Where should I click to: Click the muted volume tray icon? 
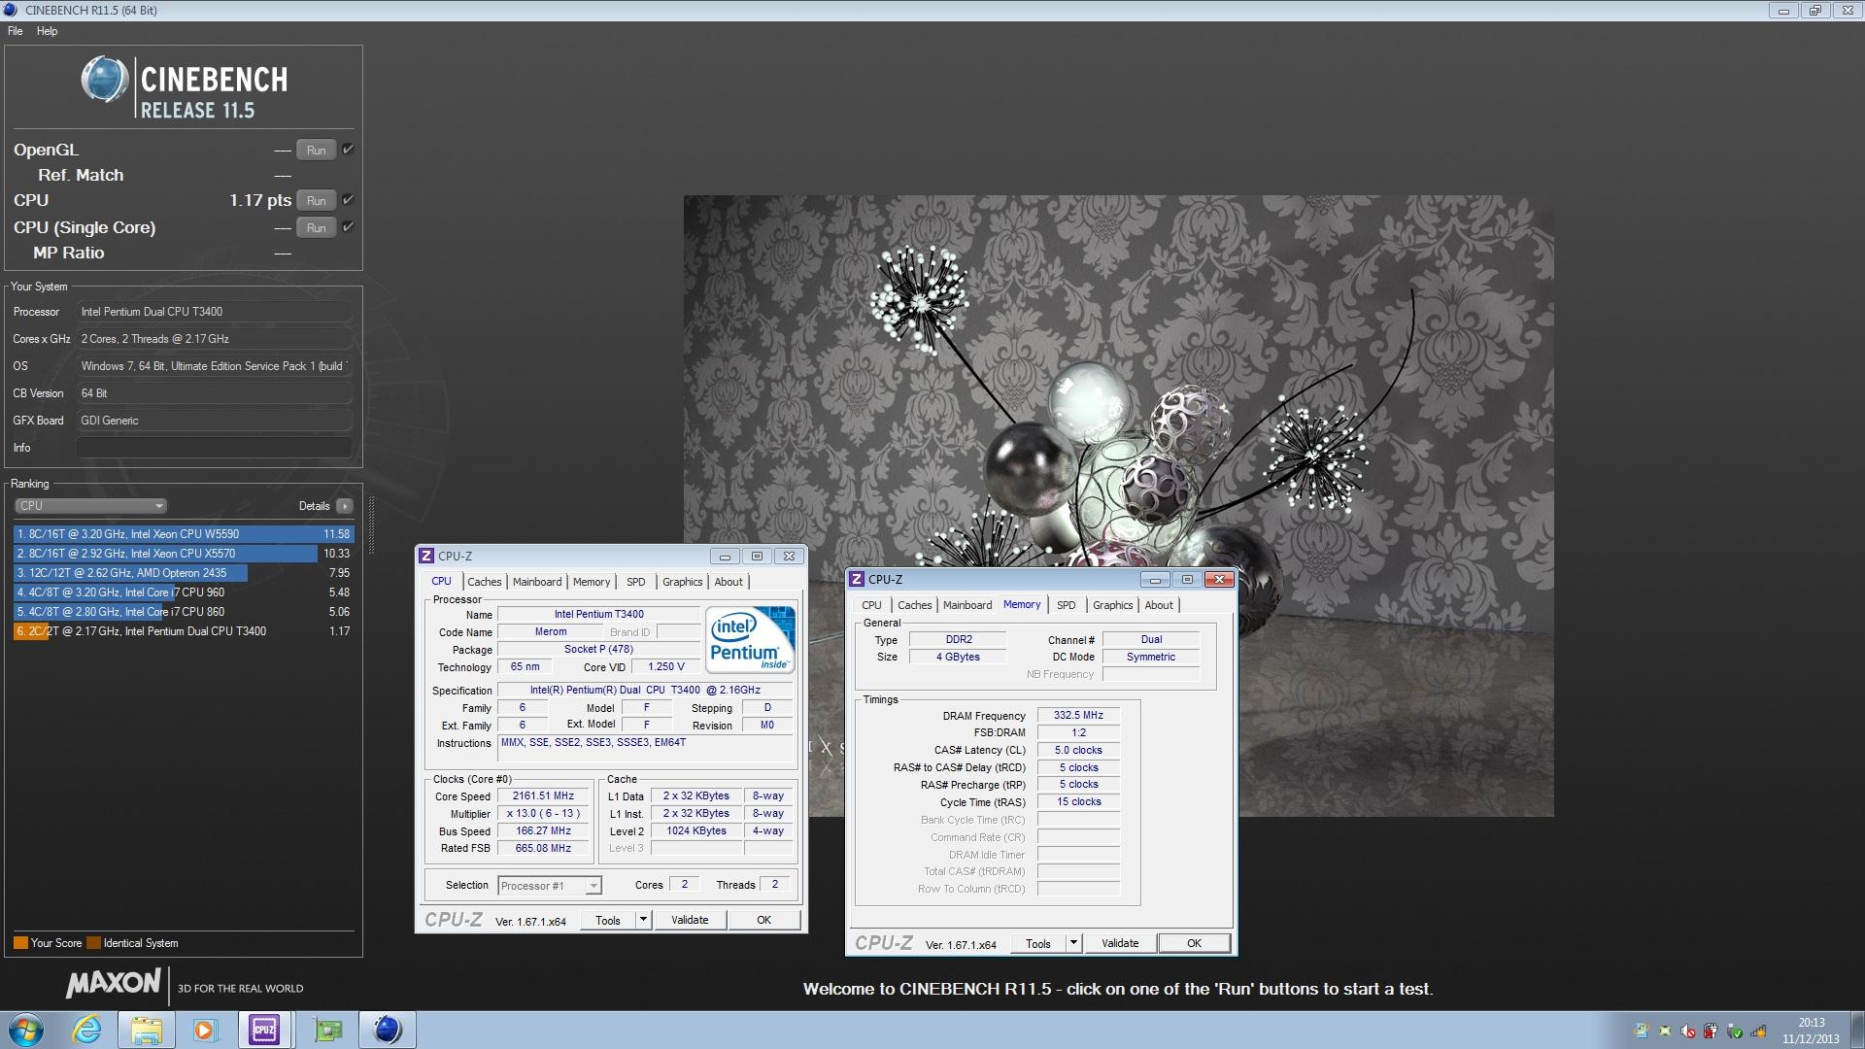coord(1687,1032)
